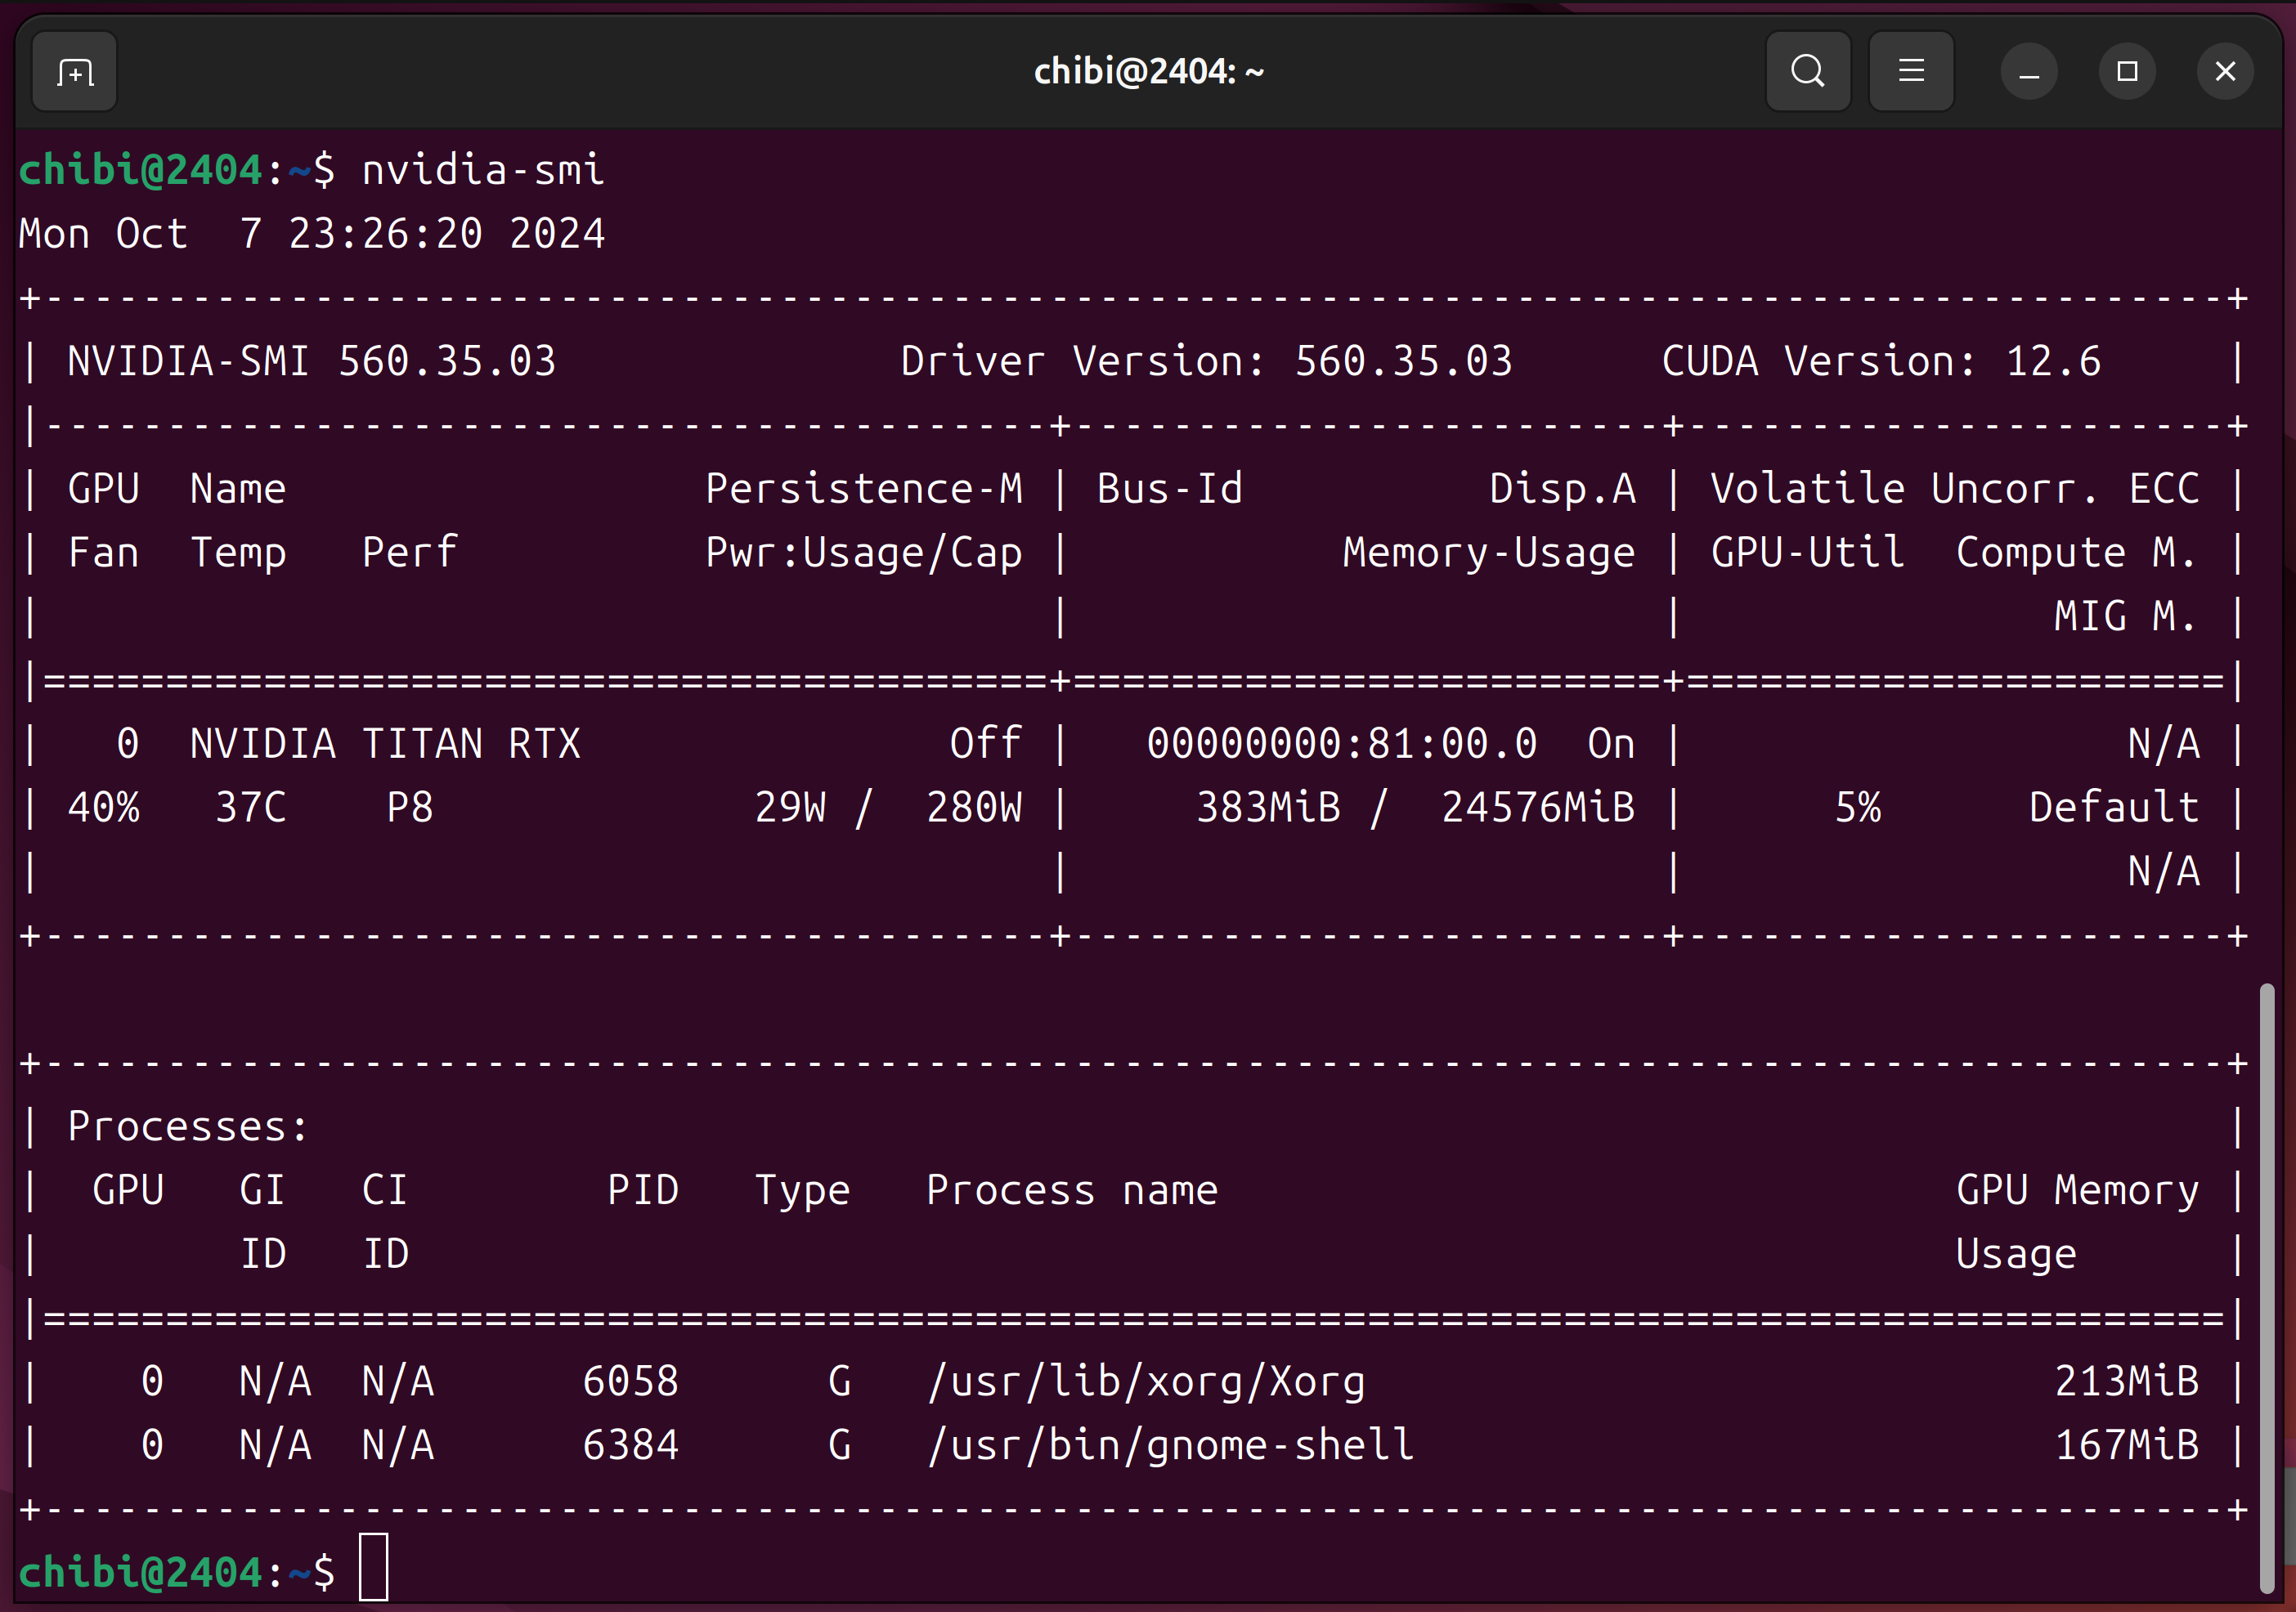
Task: Click the PID 6058 value
Action: click(x=630, y=1382)
